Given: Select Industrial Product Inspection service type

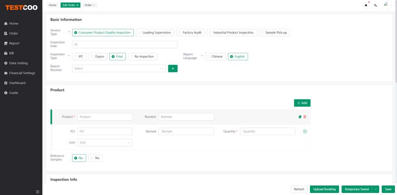Looking at the screenshot, I should (x=232, y=33).
